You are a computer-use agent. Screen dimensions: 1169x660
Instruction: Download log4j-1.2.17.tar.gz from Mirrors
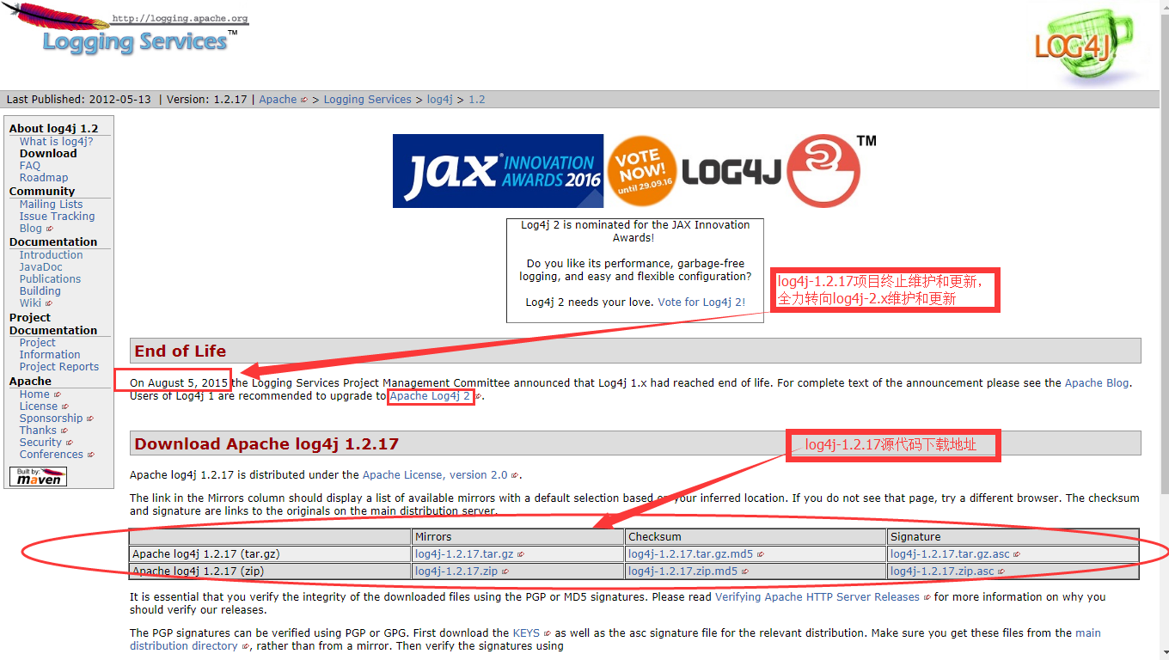464,554
